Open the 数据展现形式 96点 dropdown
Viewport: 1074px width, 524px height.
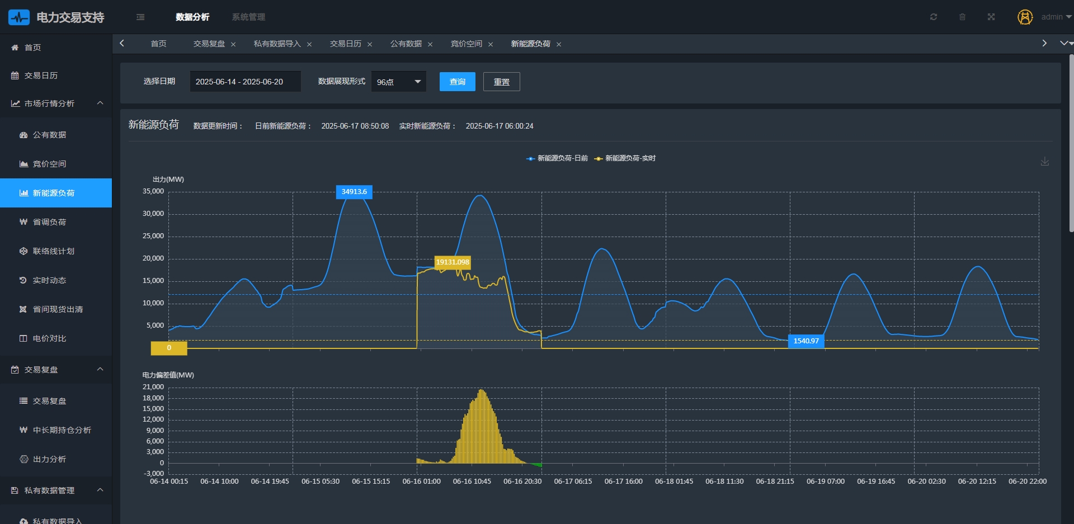click(x=399, y=82)
